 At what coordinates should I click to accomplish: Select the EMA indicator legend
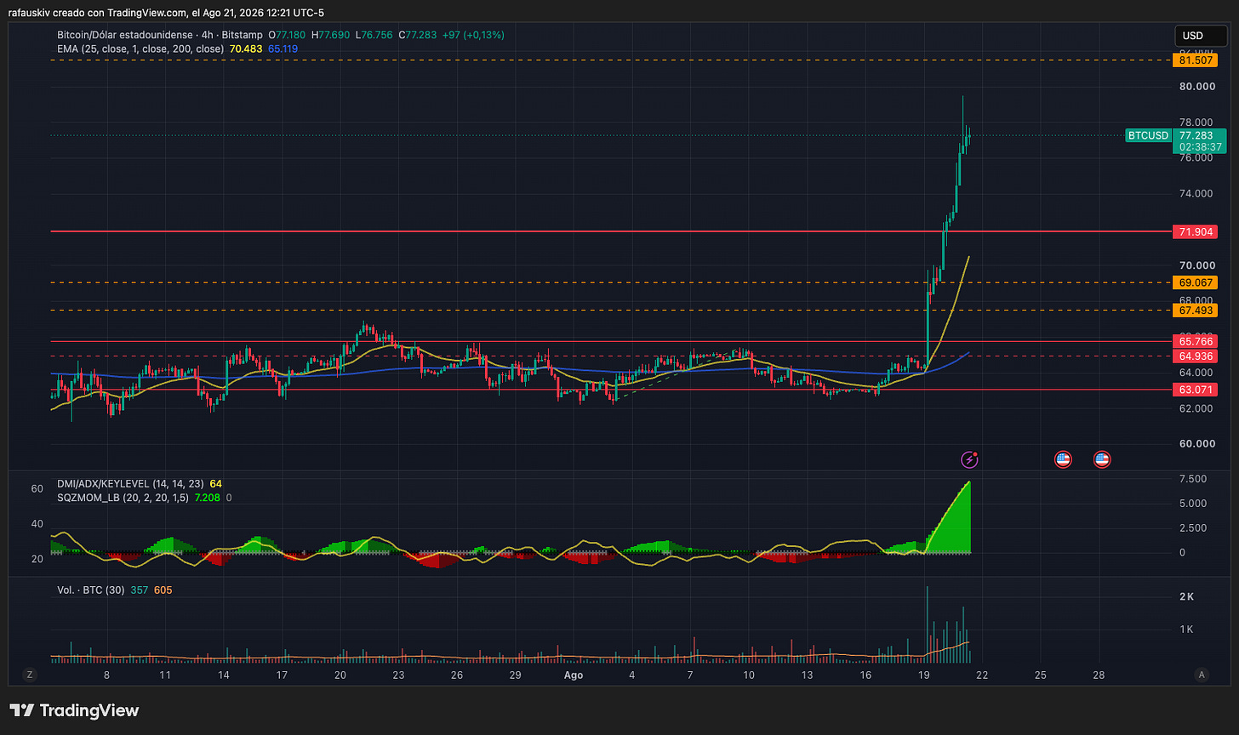(x=140, y=49)
